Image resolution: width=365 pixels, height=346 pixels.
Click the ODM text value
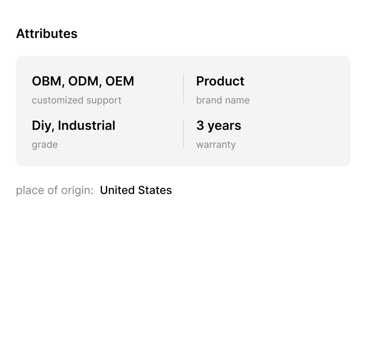83,81
